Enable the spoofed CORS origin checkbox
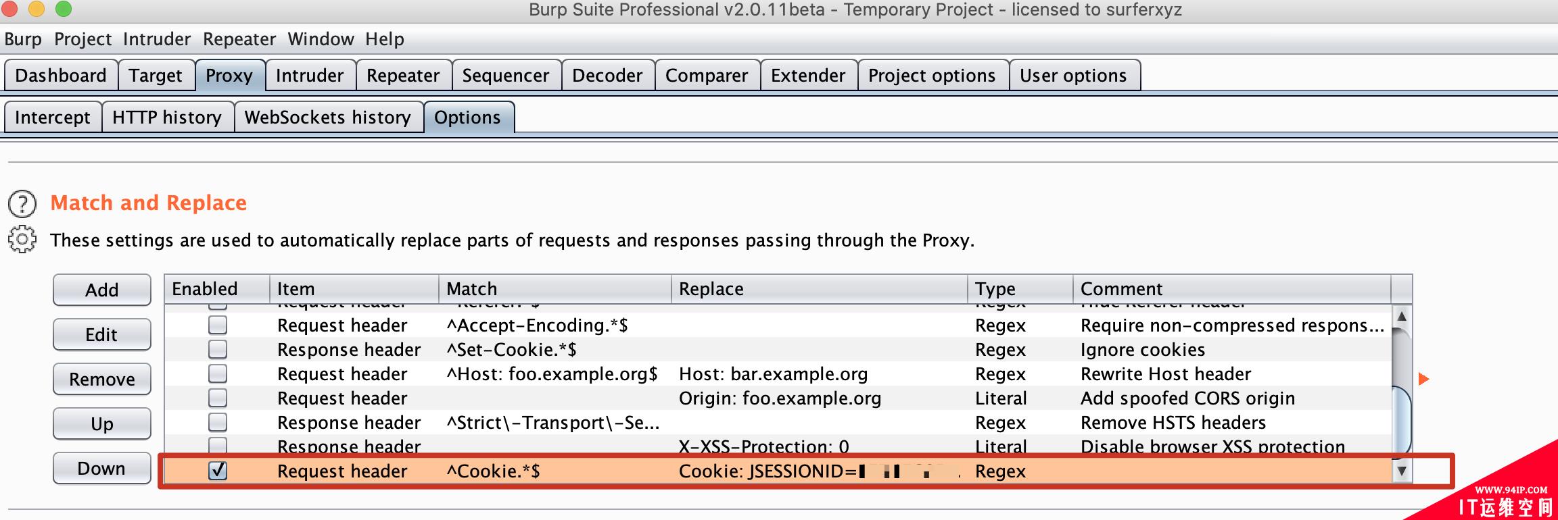 (217, 398)
